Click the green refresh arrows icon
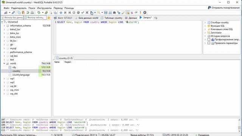Image resolution: width=242 pixels, height=136 pixels. pyautogui.click(x=39, y=12)
